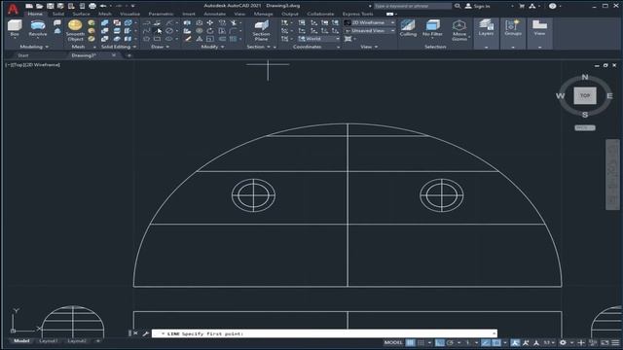Toggle annotation objects visibility in status bar
Screen dimensions: 623x350
(515, 342)
